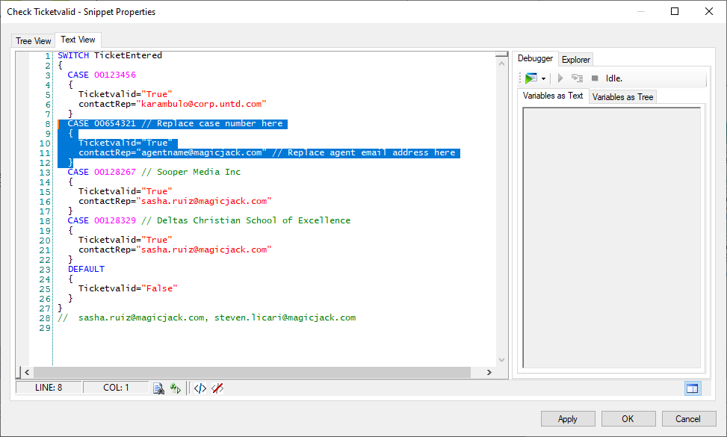Click the green tree run icon
The width and height of the screenshot is (727, 437).
pos(176,388)
